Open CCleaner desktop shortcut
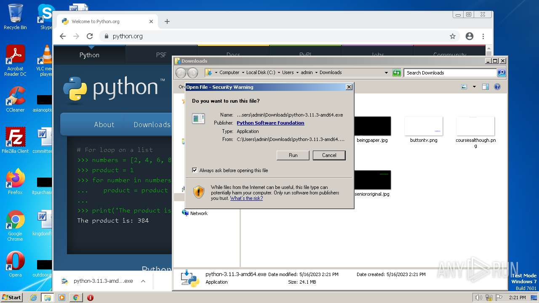This screenshot has height=303, width=539. click(x=15, y=99)
